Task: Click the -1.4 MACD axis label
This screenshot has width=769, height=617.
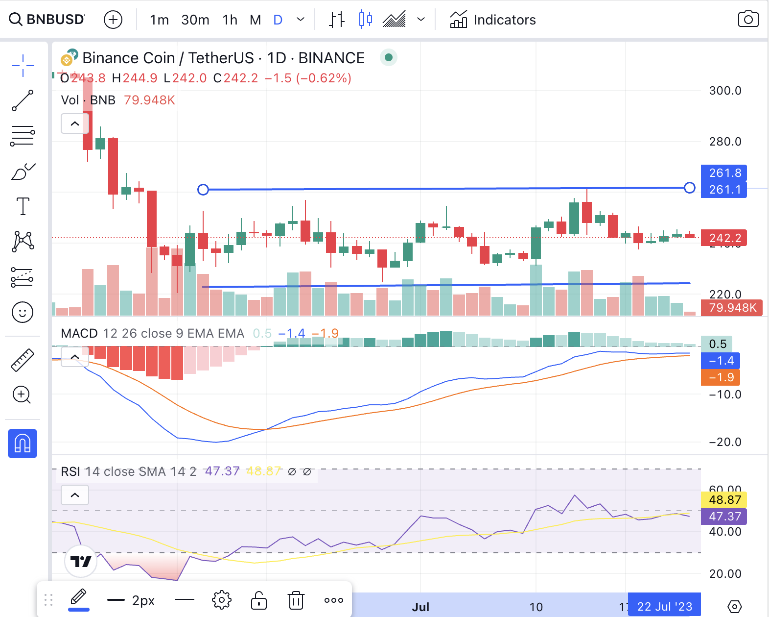Action: click(x=721, y=361)
